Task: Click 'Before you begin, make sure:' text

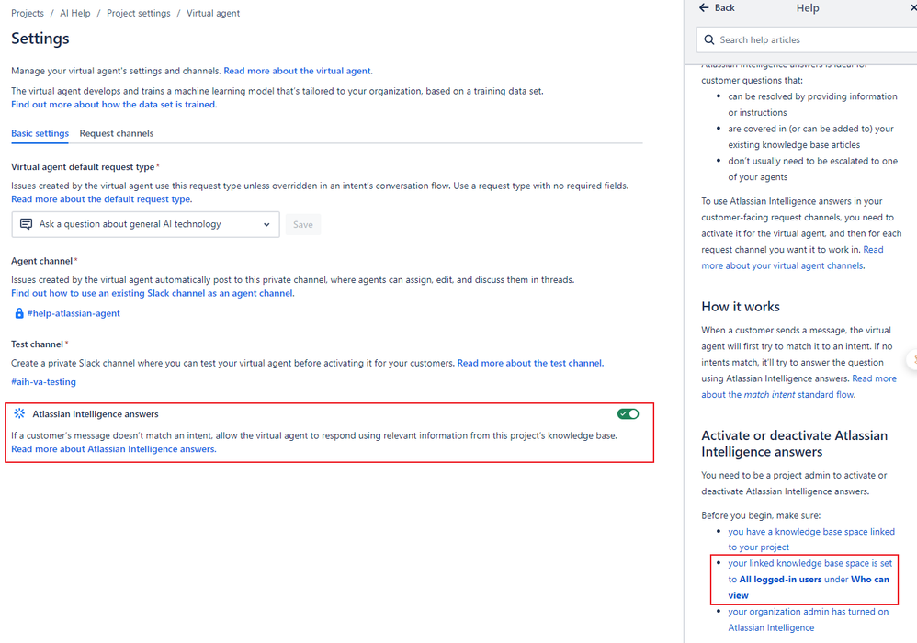Action: [x=761, y=515]
